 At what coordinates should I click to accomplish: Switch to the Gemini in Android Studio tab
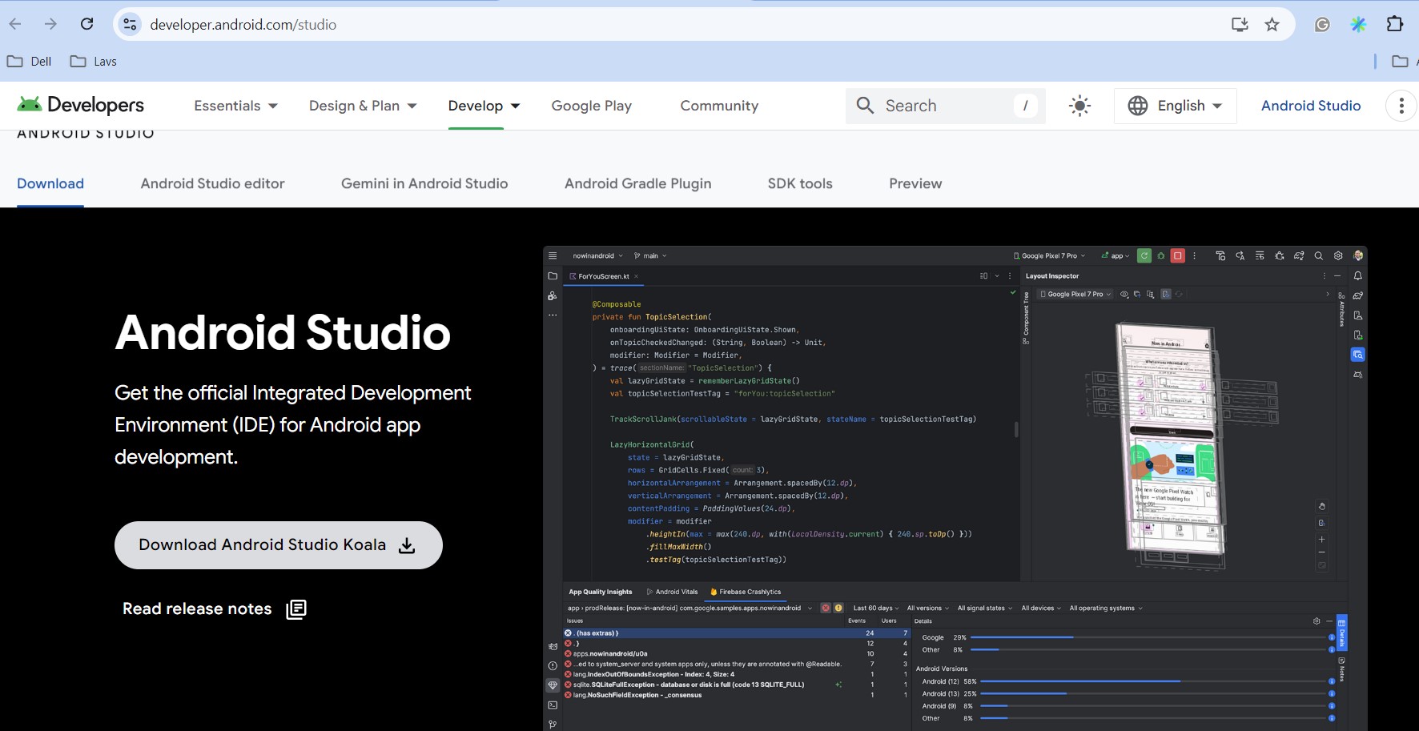[424, 183]
